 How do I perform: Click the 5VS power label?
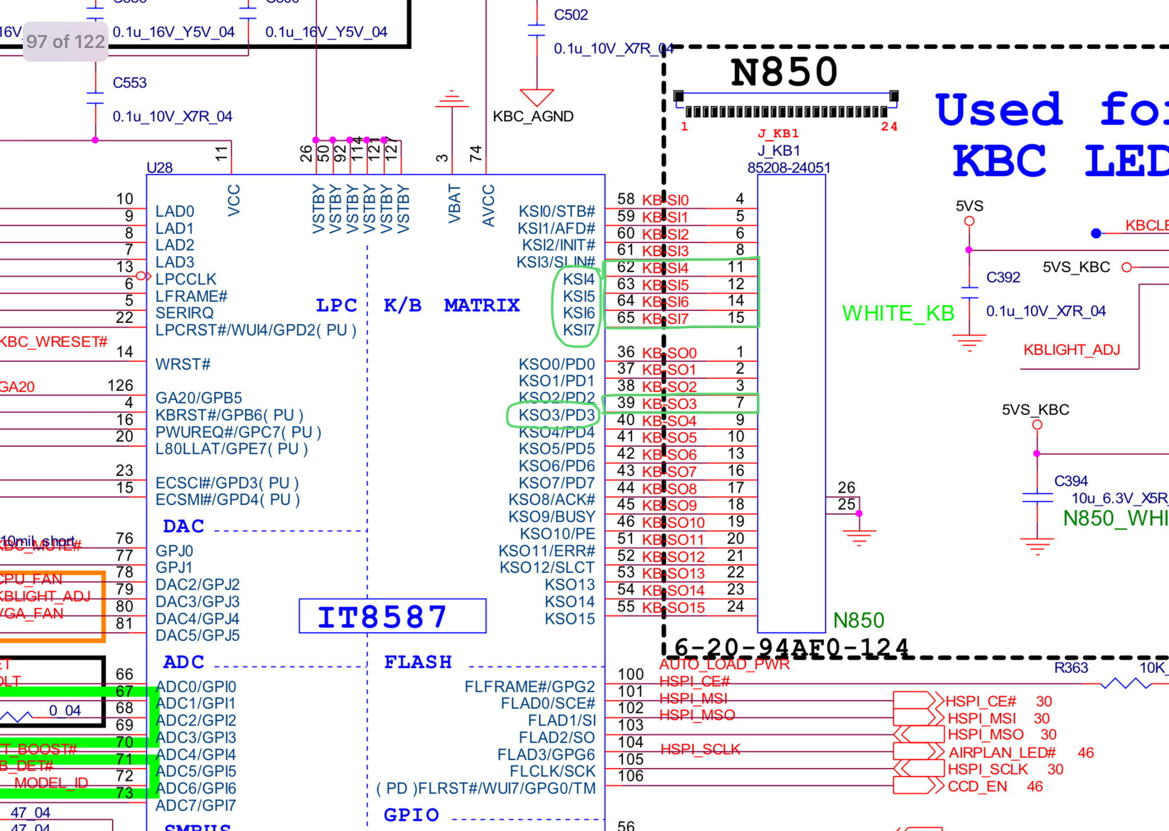tap(969, 206)
